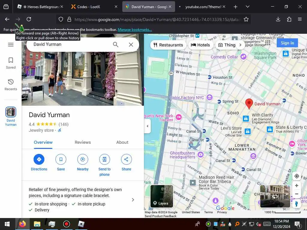Open the Google apps grid

(x=268, y=43)
